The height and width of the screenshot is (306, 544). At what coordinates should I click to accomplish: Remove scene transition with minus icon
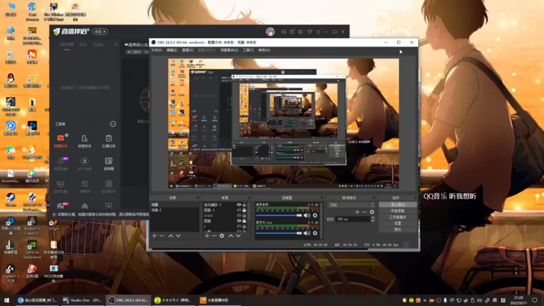coord(364,211)
